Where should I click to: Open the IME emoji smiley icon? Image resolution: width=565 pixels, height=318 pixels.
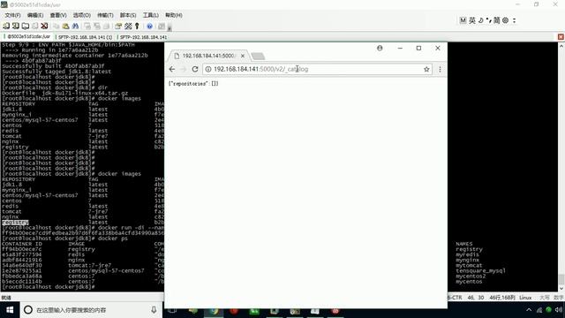coord(505,20)
